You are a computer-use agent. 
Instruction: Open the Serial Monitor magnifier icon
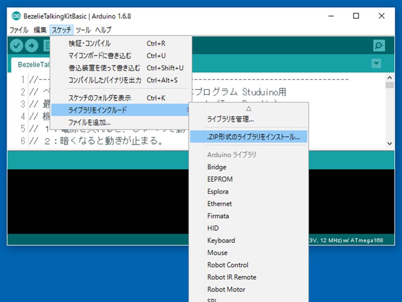(379, 46)
